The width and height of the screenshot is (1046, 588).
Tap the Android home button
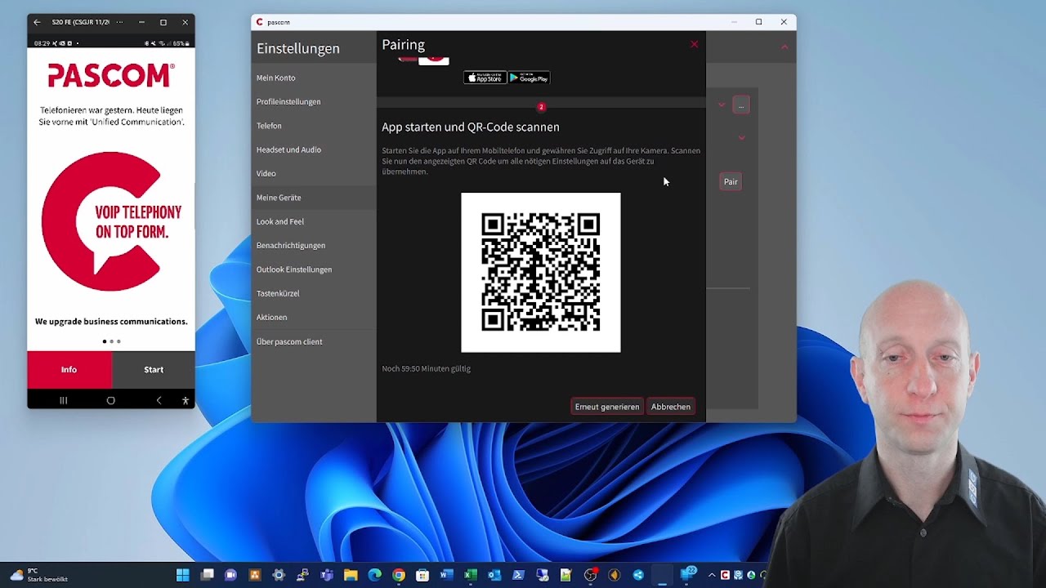pos(111,400)
